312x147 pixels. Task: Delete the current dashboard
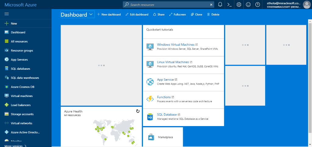[213, 15]
